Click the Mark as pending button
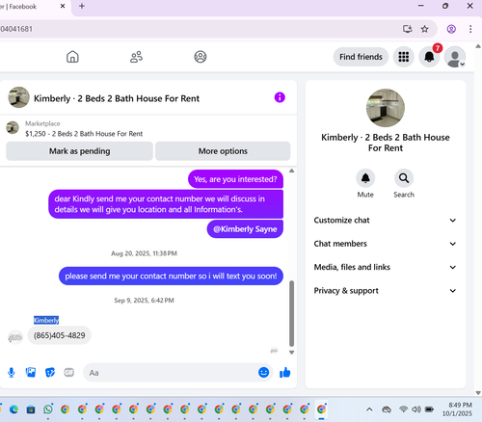Screen dimensions: 482x422 click(x=79, y=151)
